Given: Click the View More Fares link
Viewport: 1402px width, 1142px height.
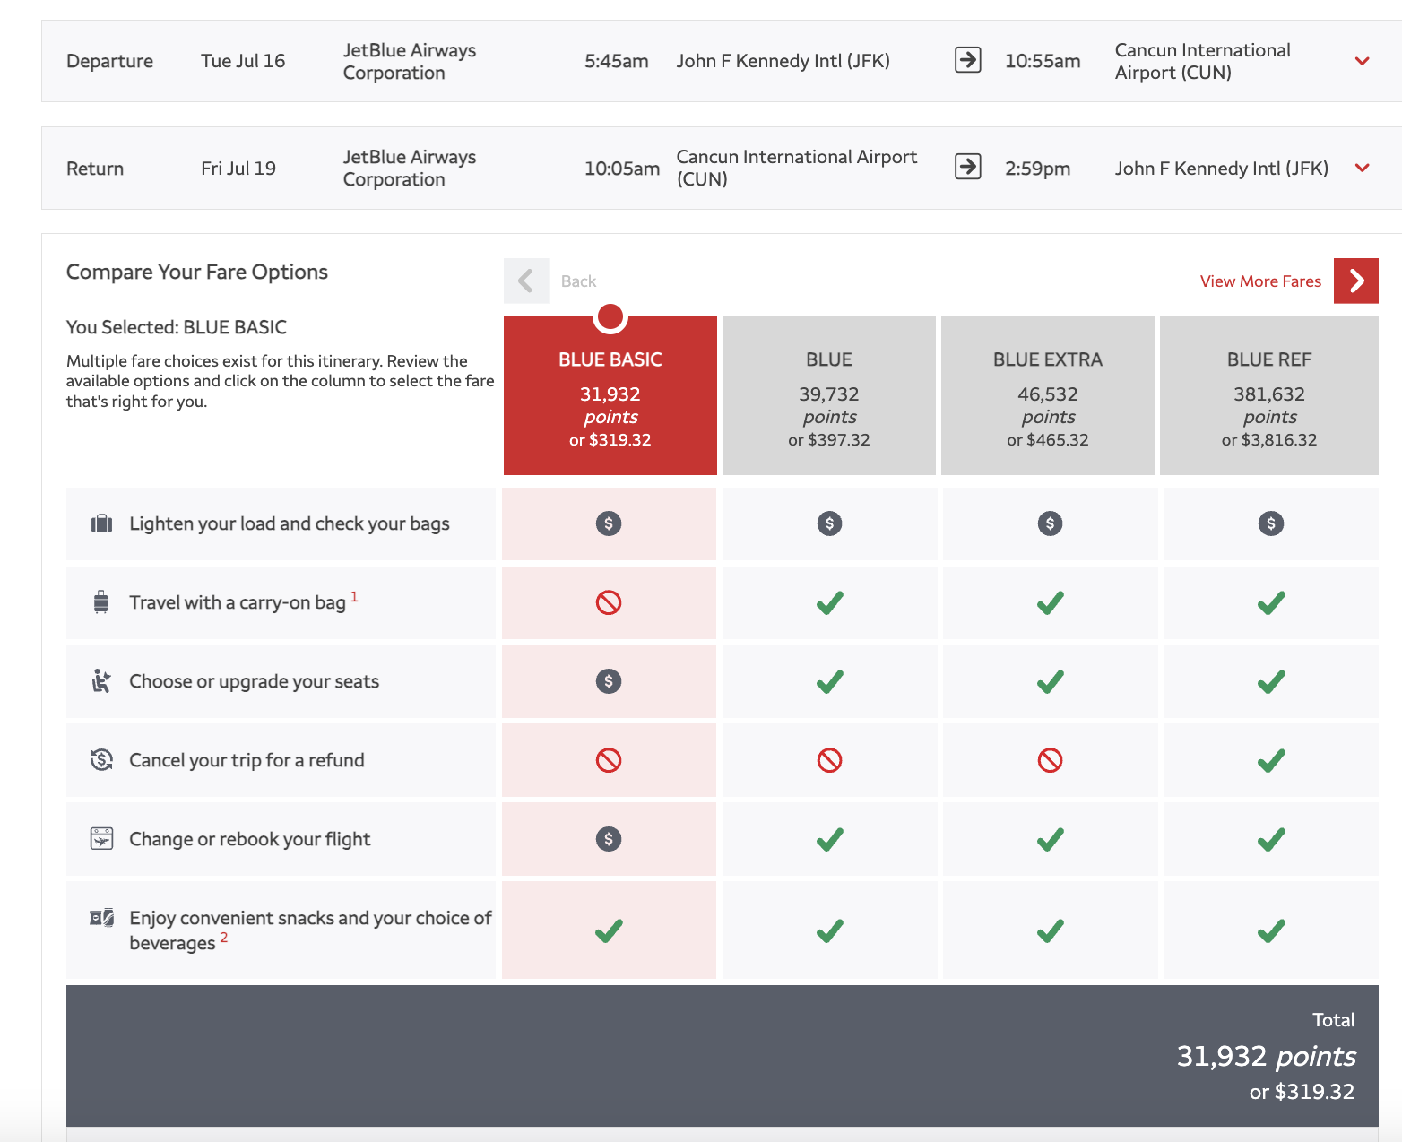Looking at the screenshot, I should (1260, 281).
